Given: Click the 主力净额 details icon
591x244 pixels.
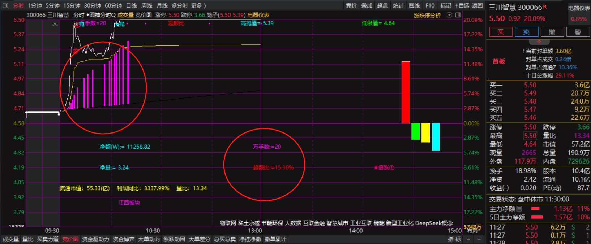Looking at the screenshot, I should point(519,209).
